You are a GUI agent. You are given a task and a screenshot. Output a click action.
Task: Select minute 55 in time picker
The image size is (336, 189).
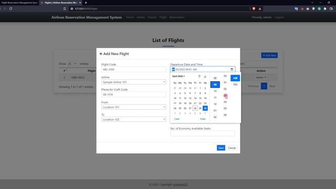(x=225, y=109)
